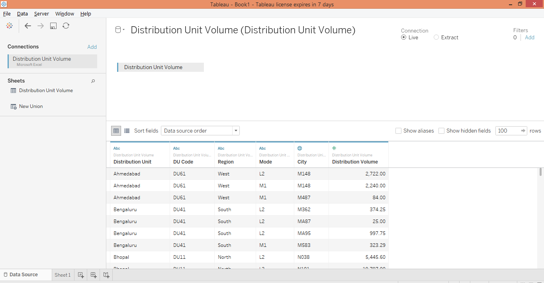Click the globe data type icon for City
544x283 pixels.
coord(299,148)
